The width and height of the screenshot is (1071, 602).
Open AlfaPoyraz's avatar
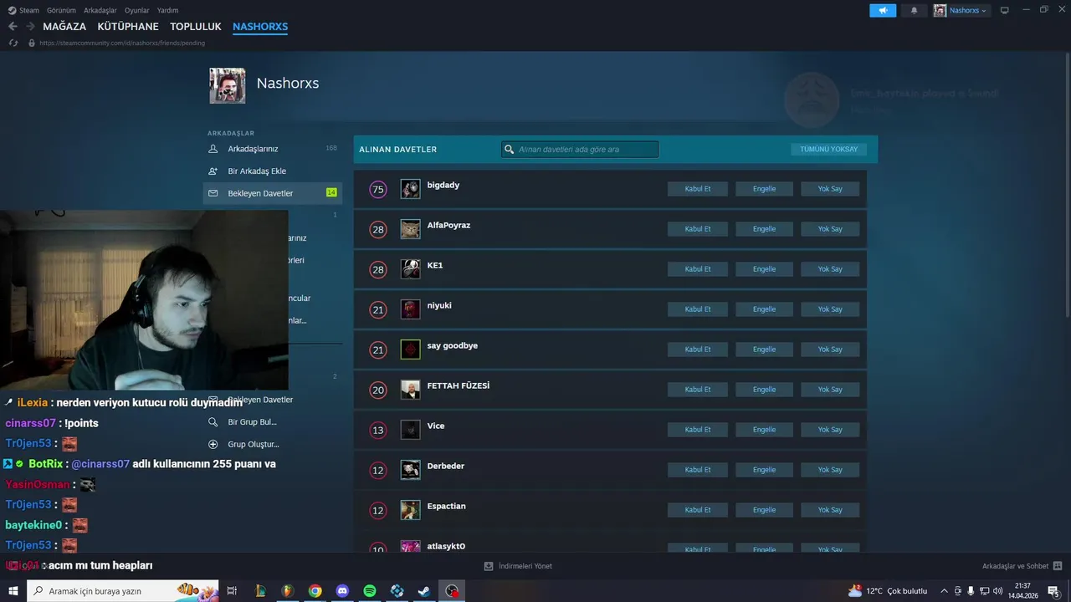coord(410,229)
